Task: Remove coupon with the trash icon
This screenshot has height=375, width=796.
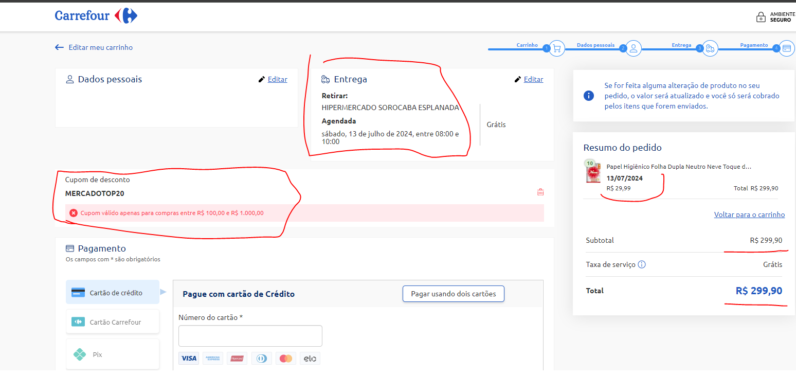Action: [x=540, y=192]
